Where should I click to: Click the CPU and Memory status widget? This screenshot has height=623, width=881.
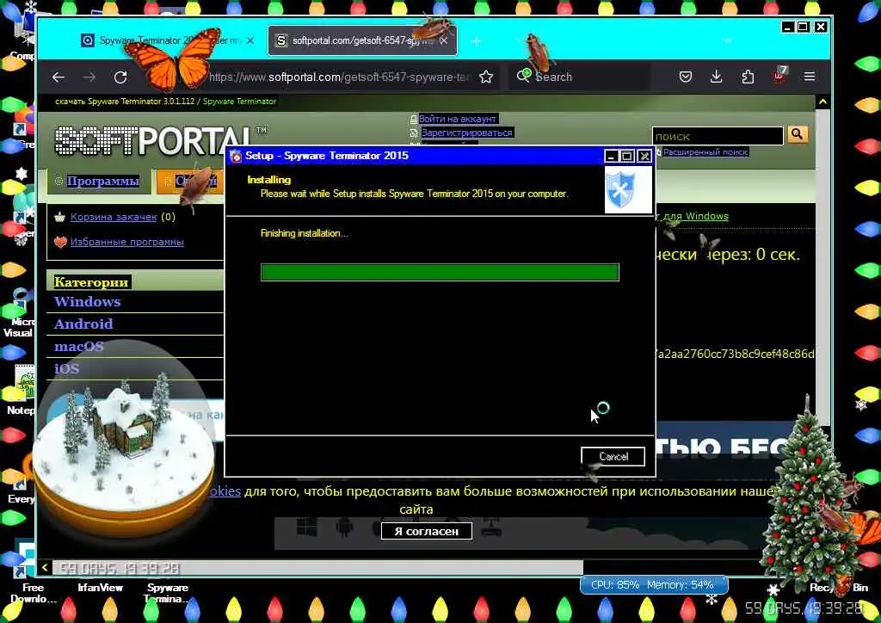(x=654, y=585)
